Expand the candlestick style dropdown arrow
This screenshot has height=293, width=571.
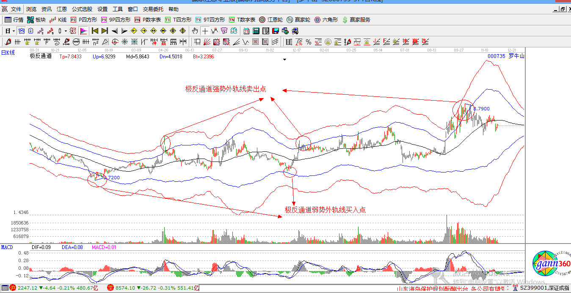coord(66,31)
